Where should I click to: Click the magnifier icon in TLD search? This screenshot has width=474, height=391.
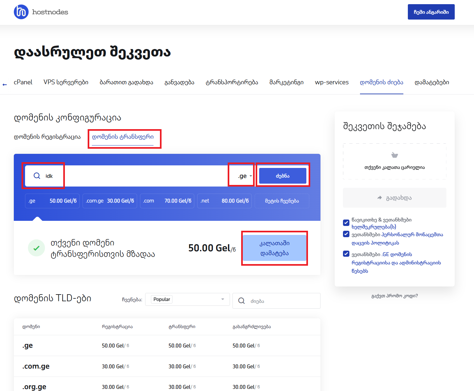241,301
